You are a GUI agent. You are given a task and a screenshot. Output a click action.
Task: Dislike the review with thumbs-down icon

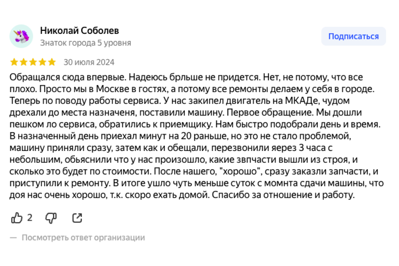pos(51,218)
